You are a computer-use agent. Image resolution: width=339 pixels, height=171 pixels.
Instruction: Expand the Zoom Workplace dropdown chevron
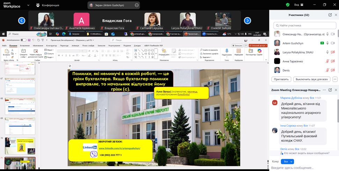tap(28, 5)
